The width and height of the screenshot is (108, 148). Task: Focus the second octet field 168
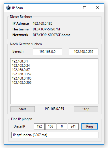[x=51, y=126]
